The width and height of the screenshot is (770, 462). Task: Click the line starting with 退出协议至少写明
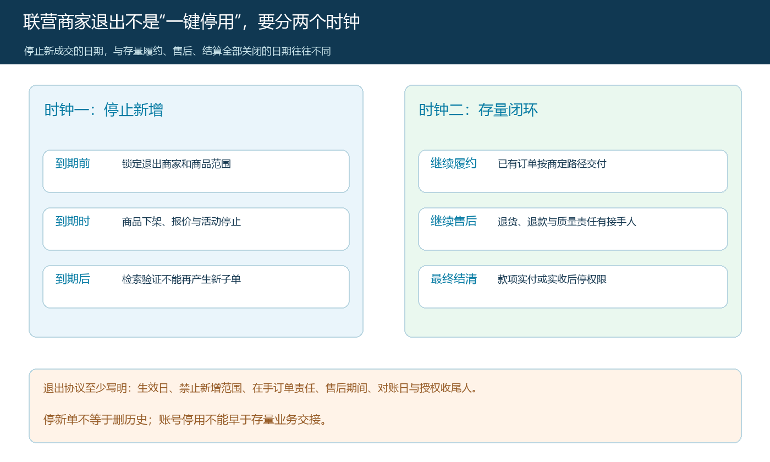tap(260, 388)
